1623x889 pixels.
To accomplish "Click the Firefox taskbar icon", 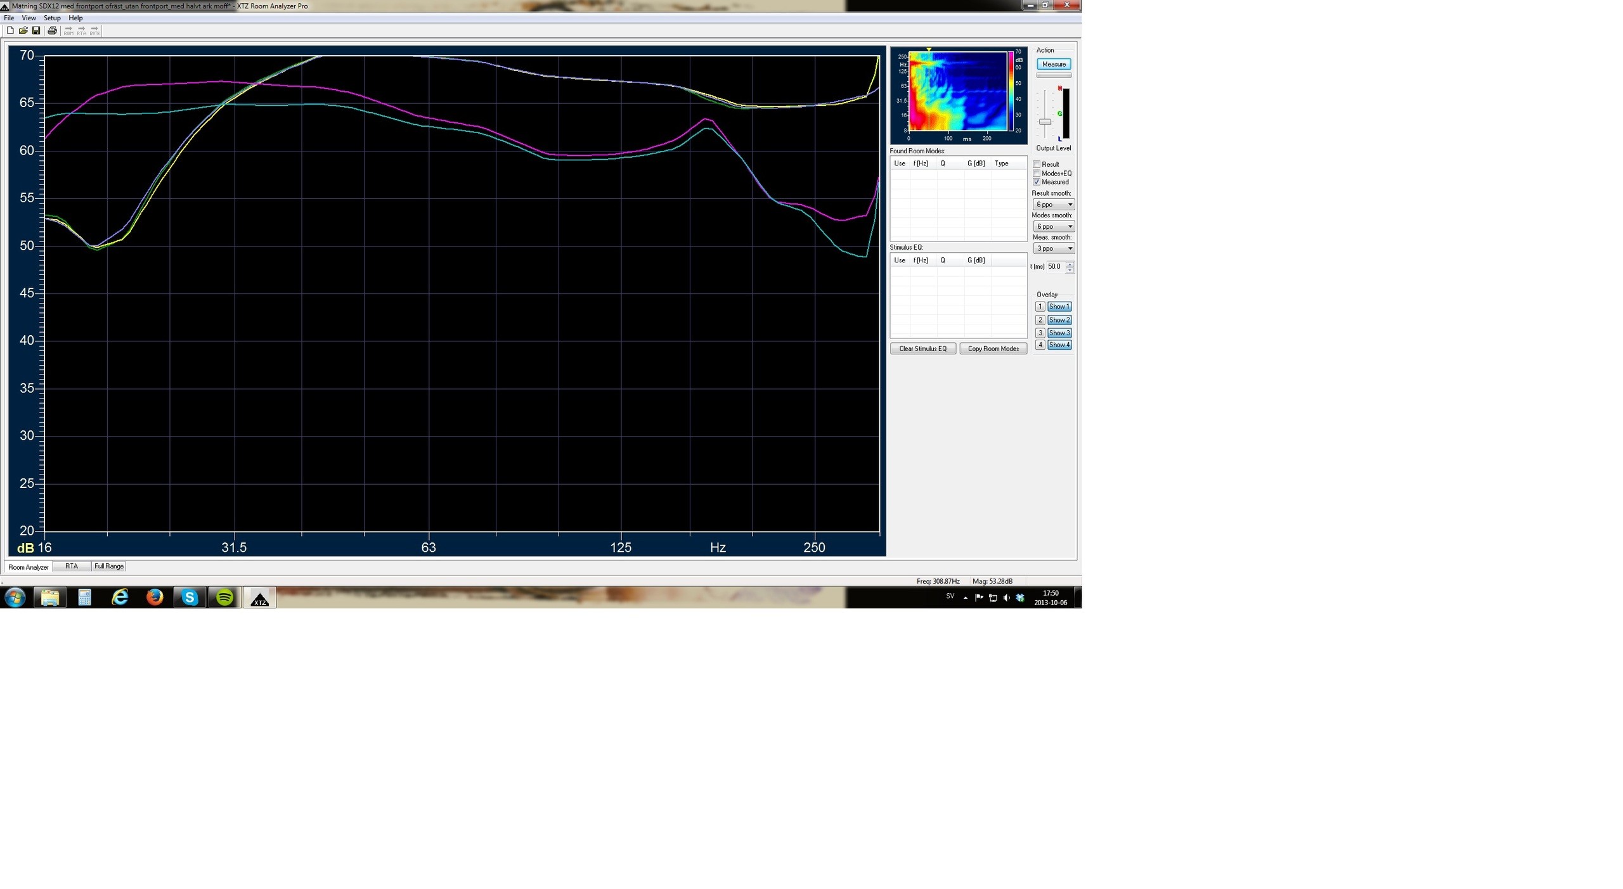I will pos(155,598).
